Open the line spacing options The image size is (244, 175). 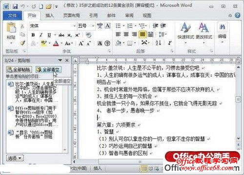coord(163,34)
